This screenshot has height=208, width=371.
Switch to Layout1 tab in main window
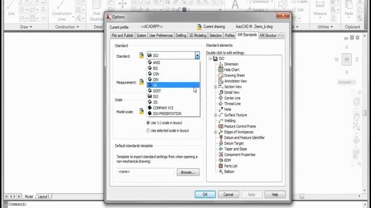coord(43,196)
